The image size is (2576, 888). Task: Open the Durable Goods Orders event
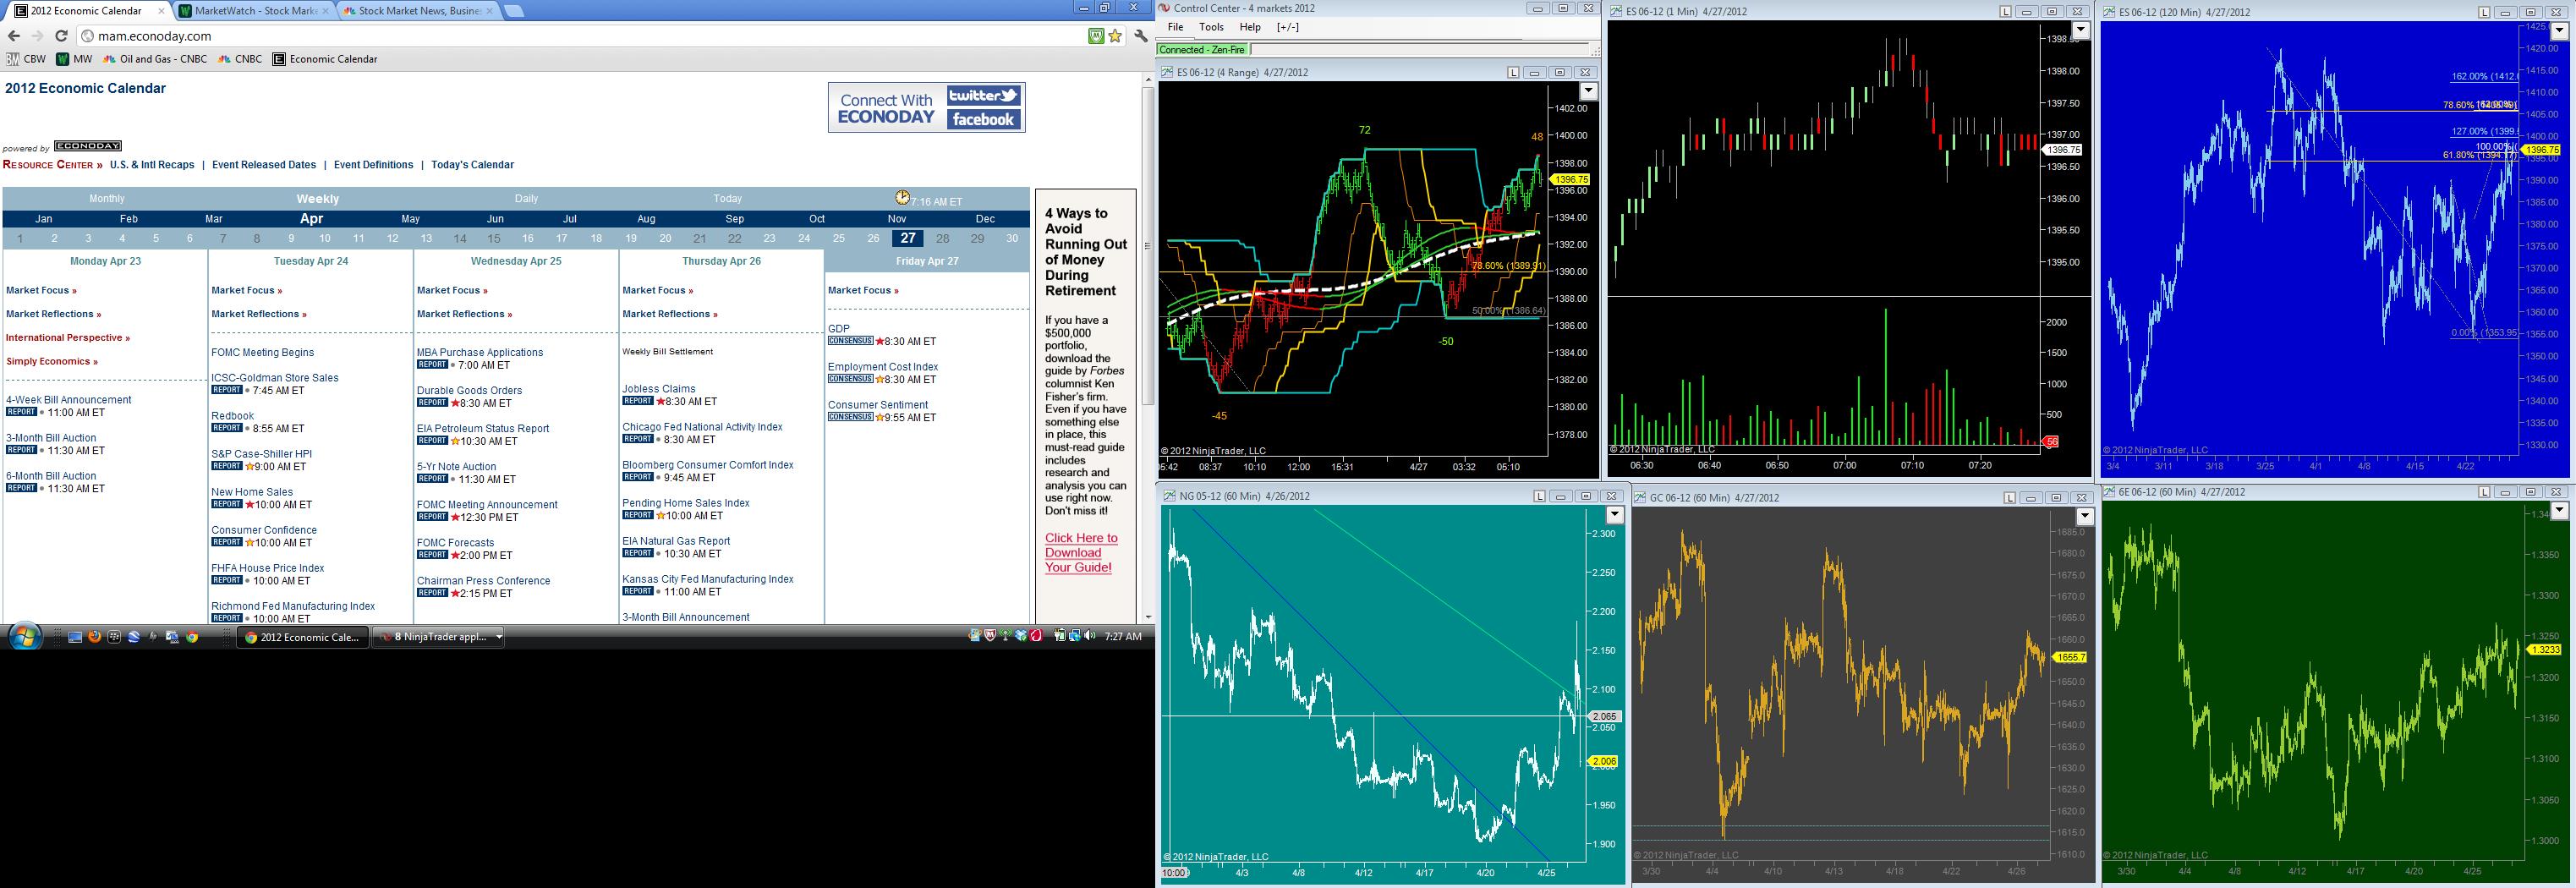tap(469, 391)
